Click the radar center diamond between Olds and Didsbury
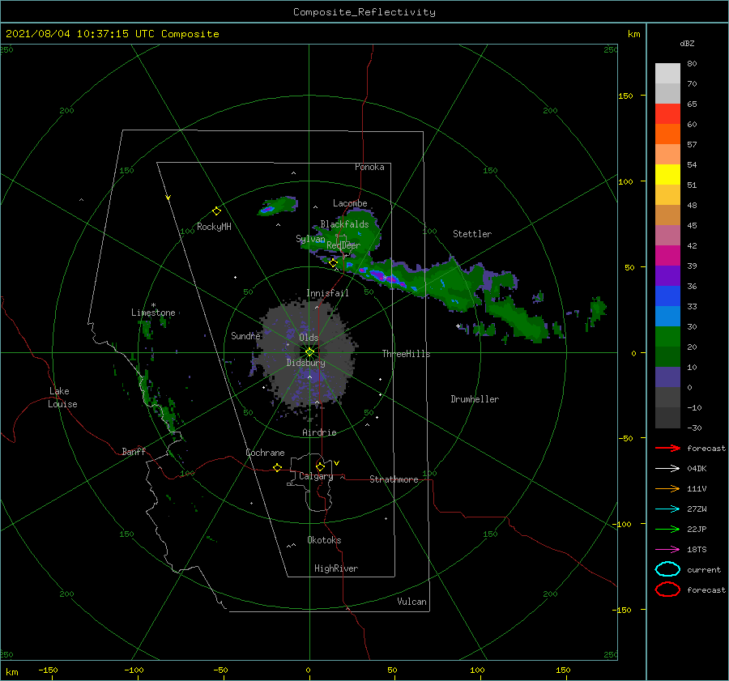This screenshot has height=681, width=729. tap(309, 352)
